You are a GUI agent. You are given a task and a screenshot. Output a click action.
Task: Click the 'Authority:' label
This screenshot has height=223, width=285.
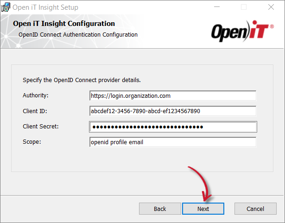36,96
